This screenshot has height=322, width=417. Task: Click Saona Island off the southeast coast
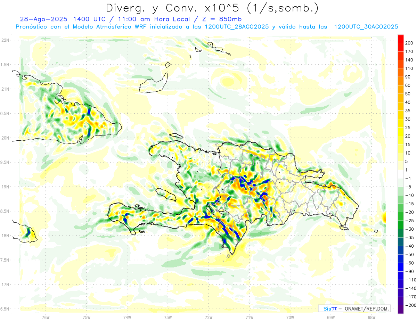(x=344, y=228)
